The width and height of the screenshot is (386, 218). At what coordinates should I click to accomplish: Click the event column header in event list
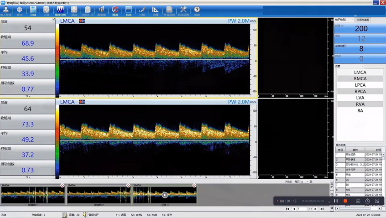[355, 150]
